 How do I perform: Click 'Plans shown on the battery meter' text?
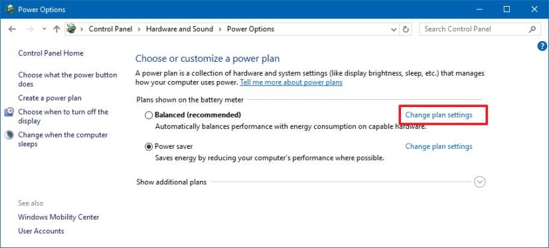click(x=190, y=100)
